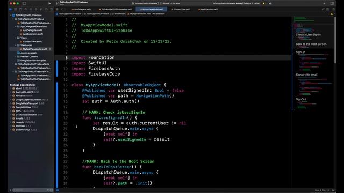Collapse the ToDoAppSwiftUIFirebase project root
The width and height of the screenshot is (344, 193).
point(11,16)
